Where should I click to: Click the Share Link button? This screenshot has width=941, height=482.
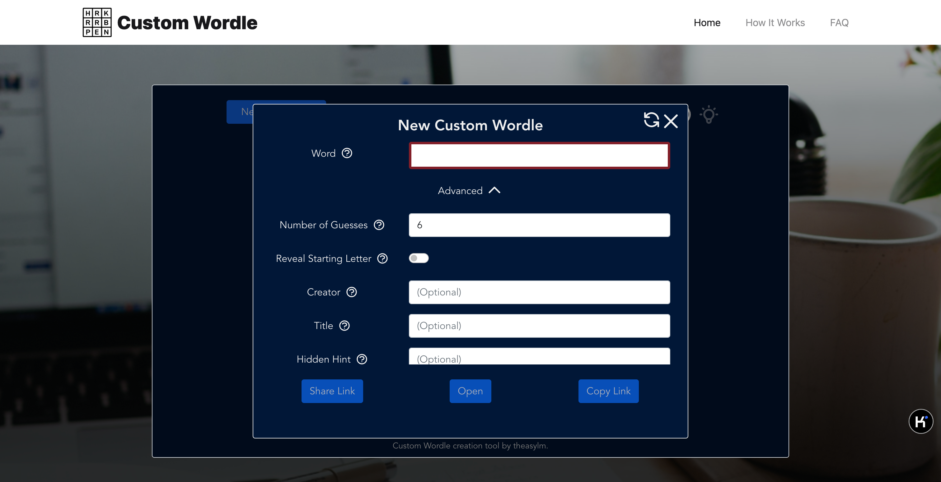click(332, 391)
